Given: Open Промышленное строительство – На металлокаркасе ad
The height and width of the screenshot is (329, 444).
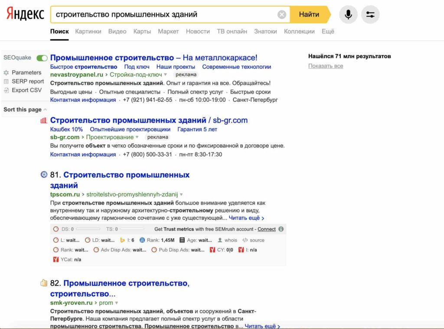Looking at the screenshot, I should click(x=154, y=58).
